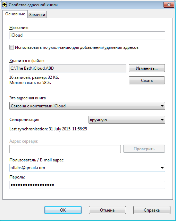Viewport: 176px width, 221px height.
Task: Switch to the Заметки tab
Action: (x=37, y=15)
